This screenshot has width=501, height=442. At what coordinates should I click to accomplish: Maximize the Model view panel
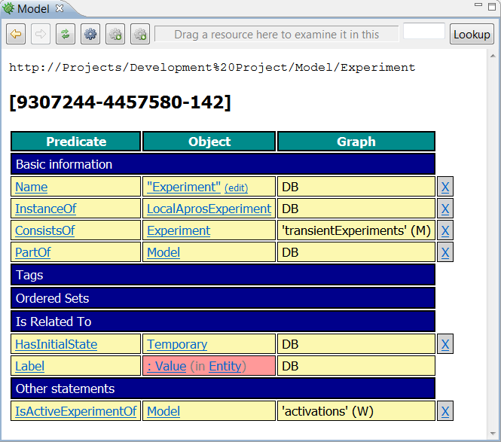(490, 7)
